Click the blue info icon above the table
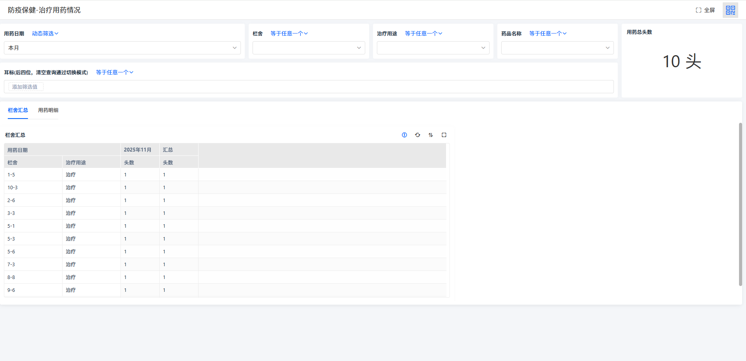 (404, 135)
